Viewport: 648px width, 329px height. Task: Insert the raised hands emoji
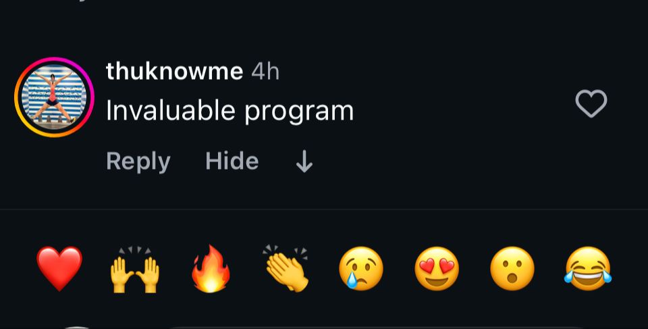[135, 270]
